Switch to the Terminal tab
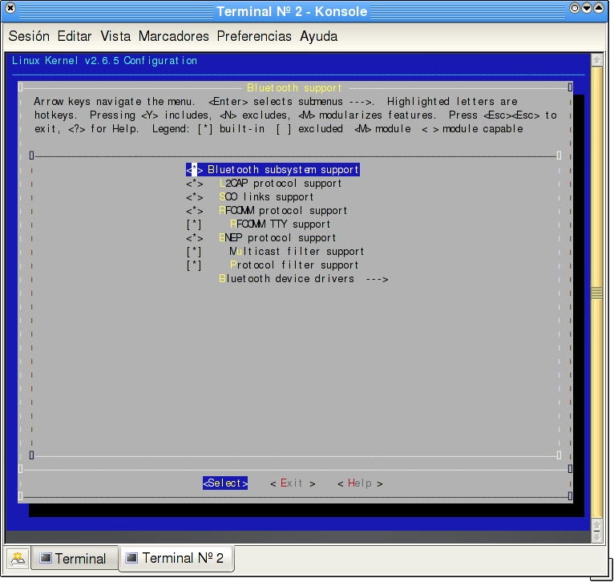The height and width of the screenshot is (582, 614). [x=75, y=558]
